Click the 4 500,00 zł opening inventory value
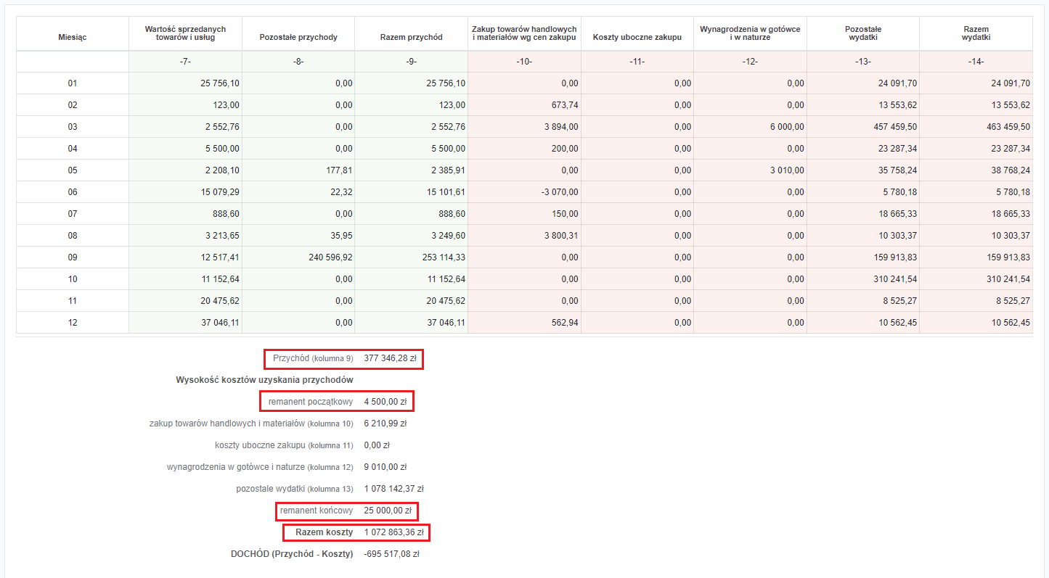Screen dimensions: 1049x578 point(385,402)
